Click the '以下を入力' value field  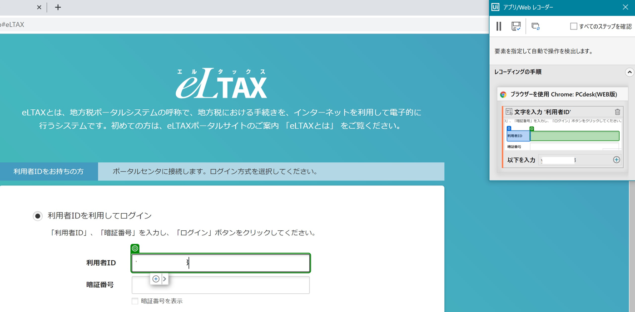coord(575,160)
